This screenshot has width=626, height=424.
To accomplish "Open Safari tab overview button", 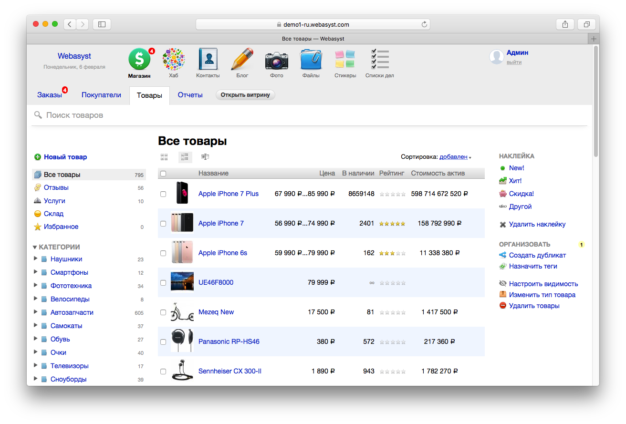I will [586, 24].
